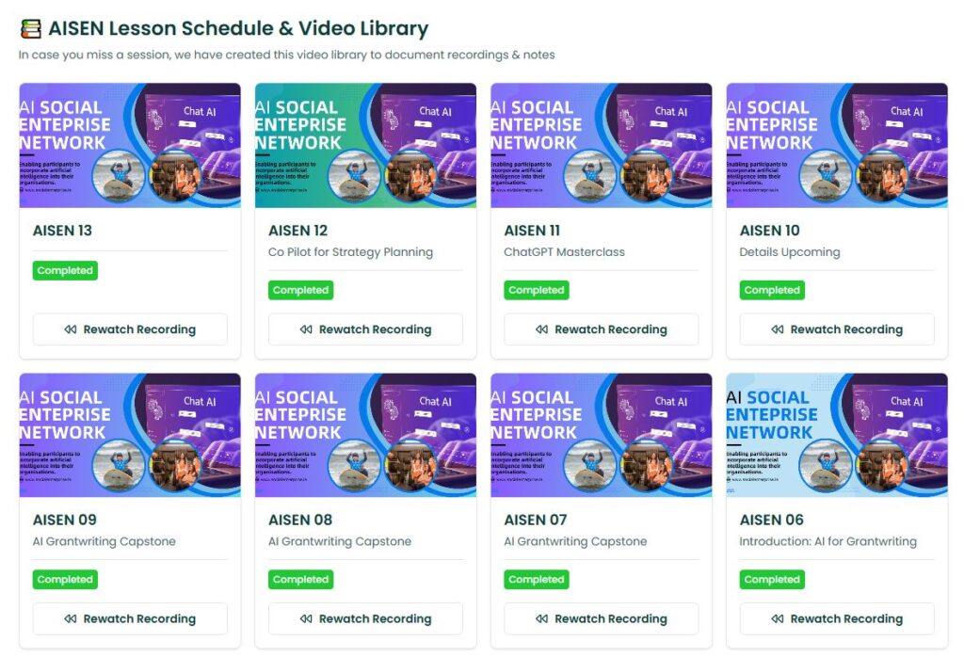The height and width of the screenshot is (657, 964).
Task: Click the rewind icon on AISEN 08 card
Action: (306, 618)
